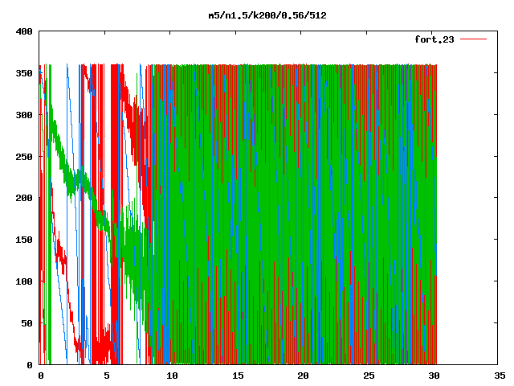Click the y-axis label 400

click(24, 31)
